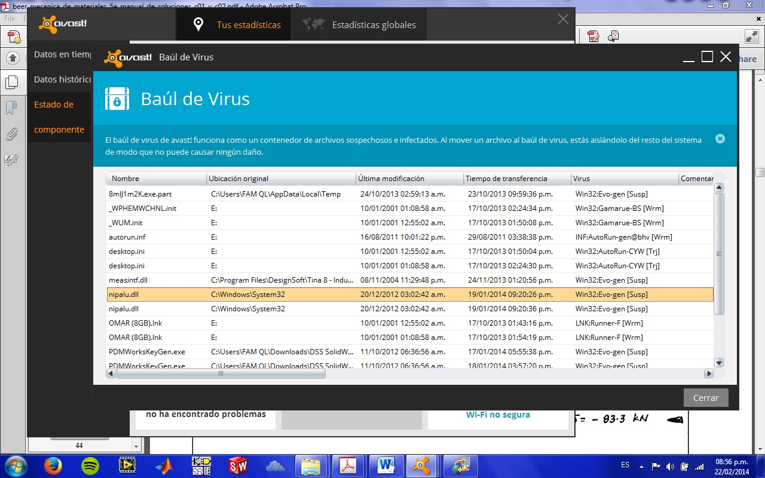
Task: Open SolidWorks from the taskbar
Action: click(x=238, y=466)
